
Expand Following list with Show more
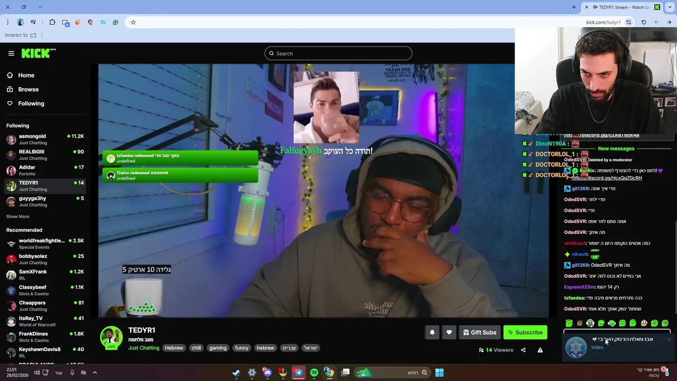[17, 216]
